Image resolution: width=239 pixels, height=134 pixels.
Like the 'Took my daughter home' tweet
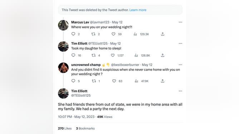(113, 55)
